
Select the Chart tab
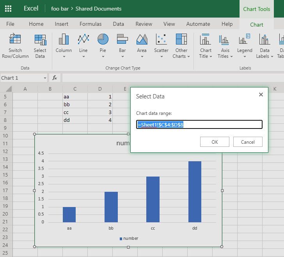tap(256, 25)
